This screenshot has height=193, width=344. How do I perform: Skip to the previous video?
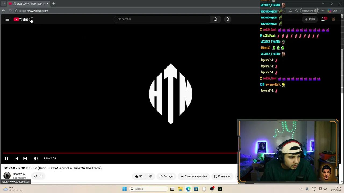(16, 158)
